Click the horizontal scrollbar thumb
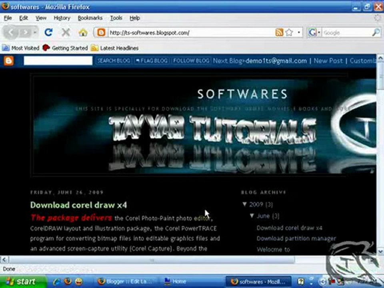The height and width of the screenshot is (288, 384). tap(152, 260)
